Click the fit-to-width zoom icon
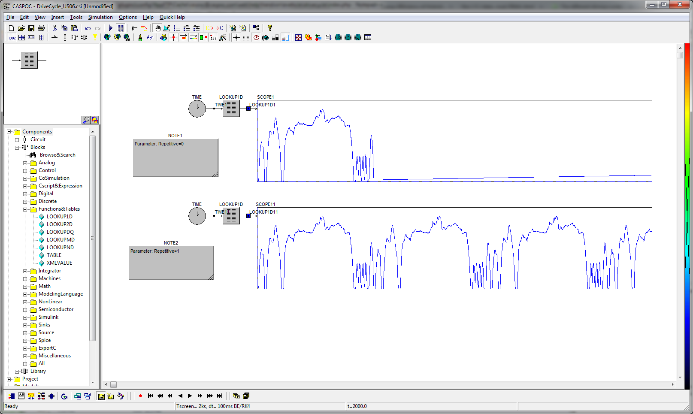 [x=31, y=38]
